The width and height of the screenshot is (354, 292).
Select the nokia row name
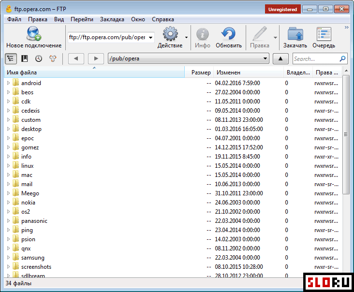pyautogui.click(x=28, y=203)
